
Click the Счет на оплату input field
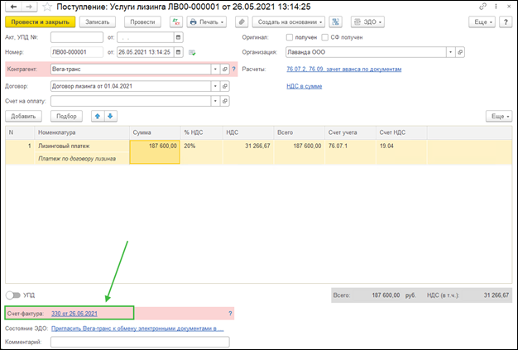pyautogui.click(x=131, y=101)
